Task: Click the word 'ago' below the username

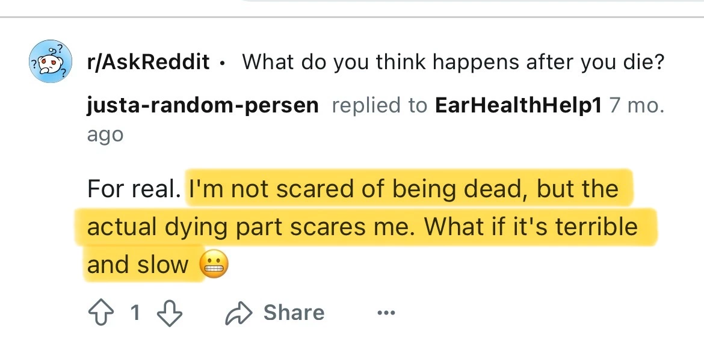Action: coord(105,135)
